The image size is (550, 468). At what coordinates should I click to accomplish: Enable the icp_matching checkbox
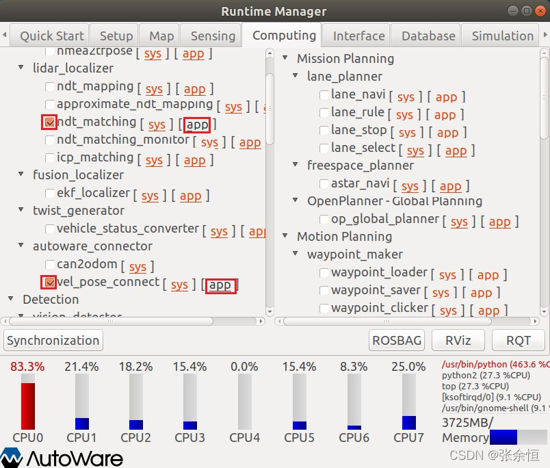pos(49,158)
